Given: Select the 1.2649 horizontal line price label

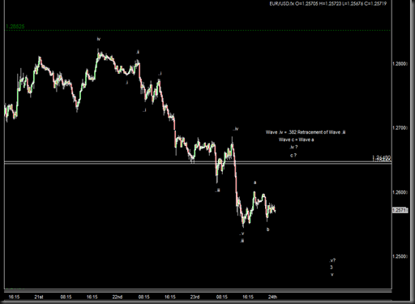Looking at the screenshot, I should pos(382,158).
